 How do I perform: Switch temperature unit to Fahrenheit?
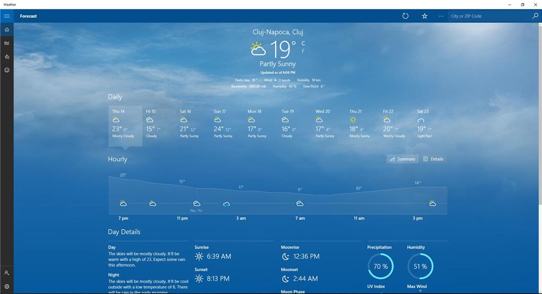coord(303,51)
